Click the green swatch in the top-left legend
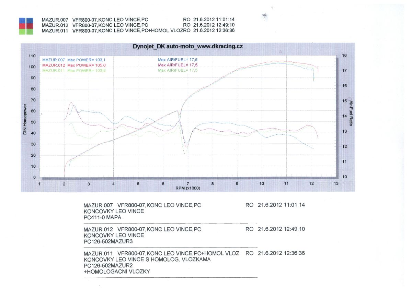This screenshot has height=289, width=412. click(26, 32)
